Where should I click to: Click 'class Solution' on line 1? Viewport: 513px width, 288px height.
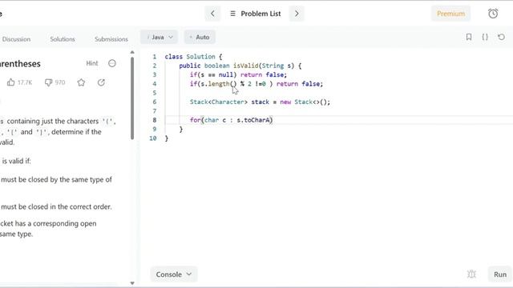tap(190, 57)
